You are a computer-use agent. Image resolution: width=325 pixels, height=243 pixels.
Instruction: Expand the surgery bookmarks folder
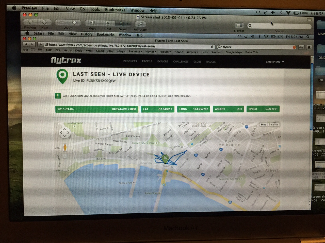coord(192,52)
